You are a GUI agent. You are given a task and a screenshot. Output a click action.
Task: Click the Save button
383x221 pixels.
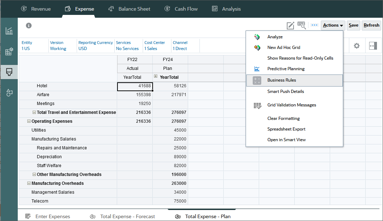(353, 25)
